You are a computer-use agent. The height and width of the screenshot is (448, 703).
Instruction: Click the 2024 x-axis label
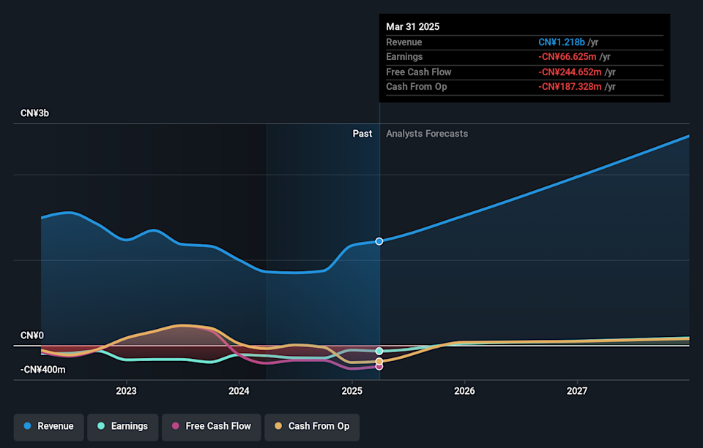click(x=239, y=390)
